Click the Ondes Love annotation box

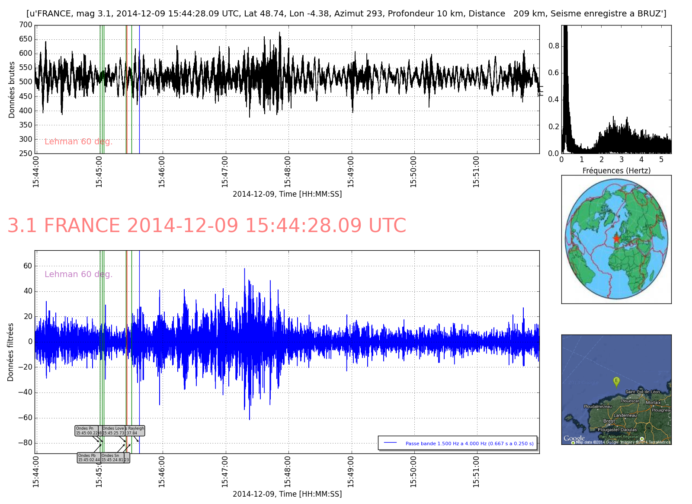113,431
